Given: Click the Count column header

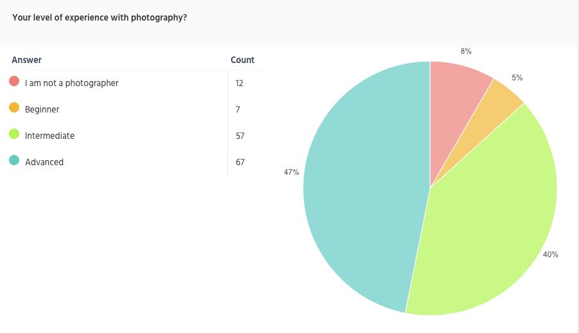Looking at the screenshot, I should coord(242,60).
